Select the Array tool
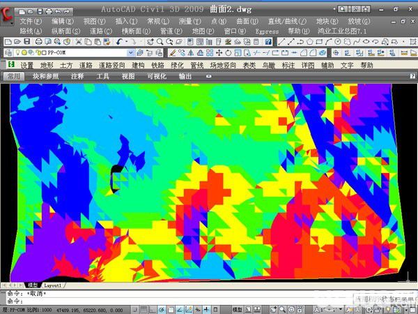This screenshot has width=418, height=314. 210,52
